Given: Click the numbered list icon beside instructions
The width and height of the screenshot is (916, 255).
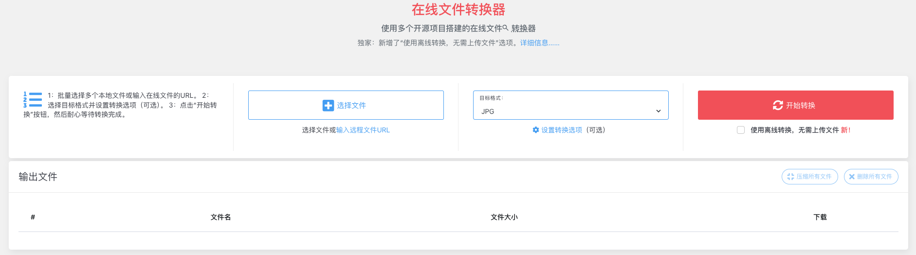Looking at the screenshot, I should pyautogui.click(x=33, y=100).
